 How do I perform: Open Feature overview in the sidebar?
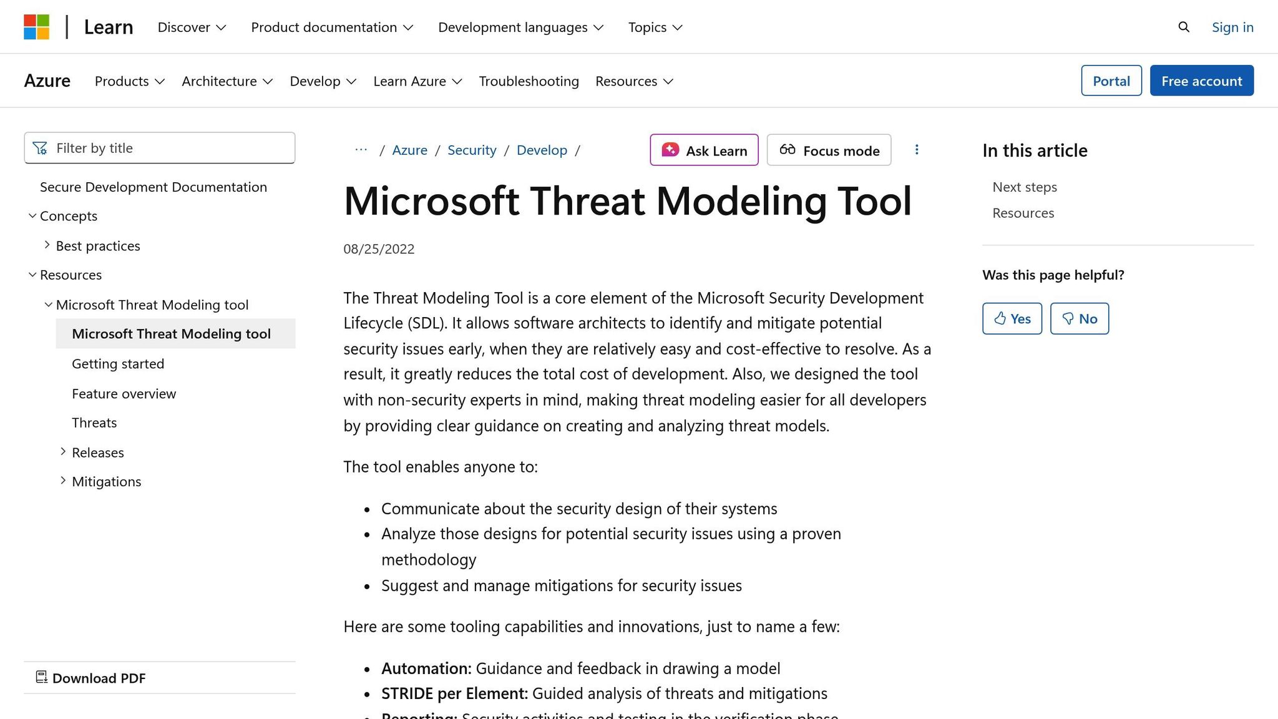124,393
